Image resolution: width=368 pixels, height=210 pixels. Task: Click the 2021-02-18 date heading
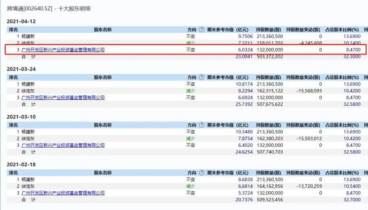(21, 164)
